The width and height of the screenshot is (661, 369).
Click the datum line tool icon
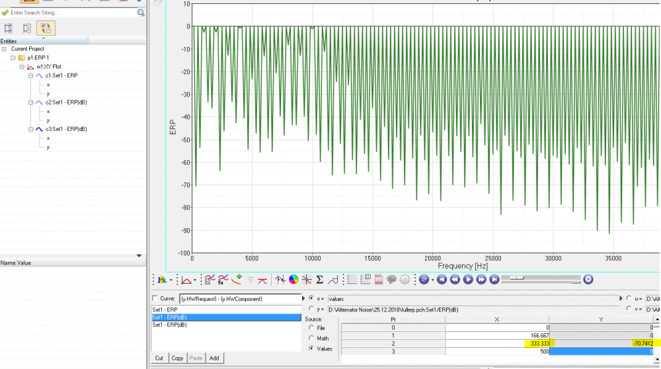coord(333,280)
